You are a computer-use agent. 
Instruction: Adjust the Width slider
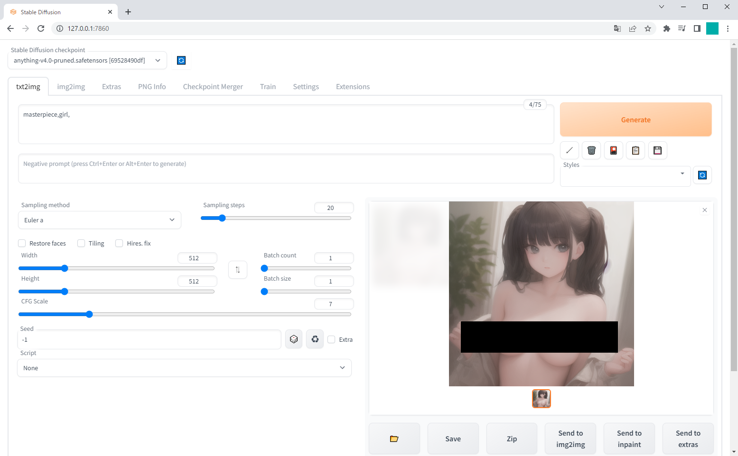pos(116,268)
